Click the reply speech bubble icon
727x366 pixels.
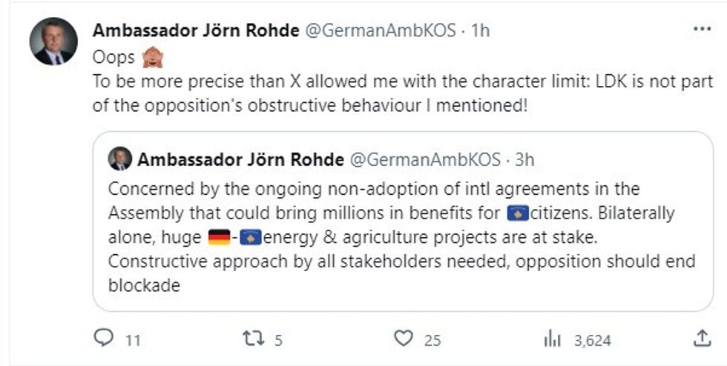[104, 338]
